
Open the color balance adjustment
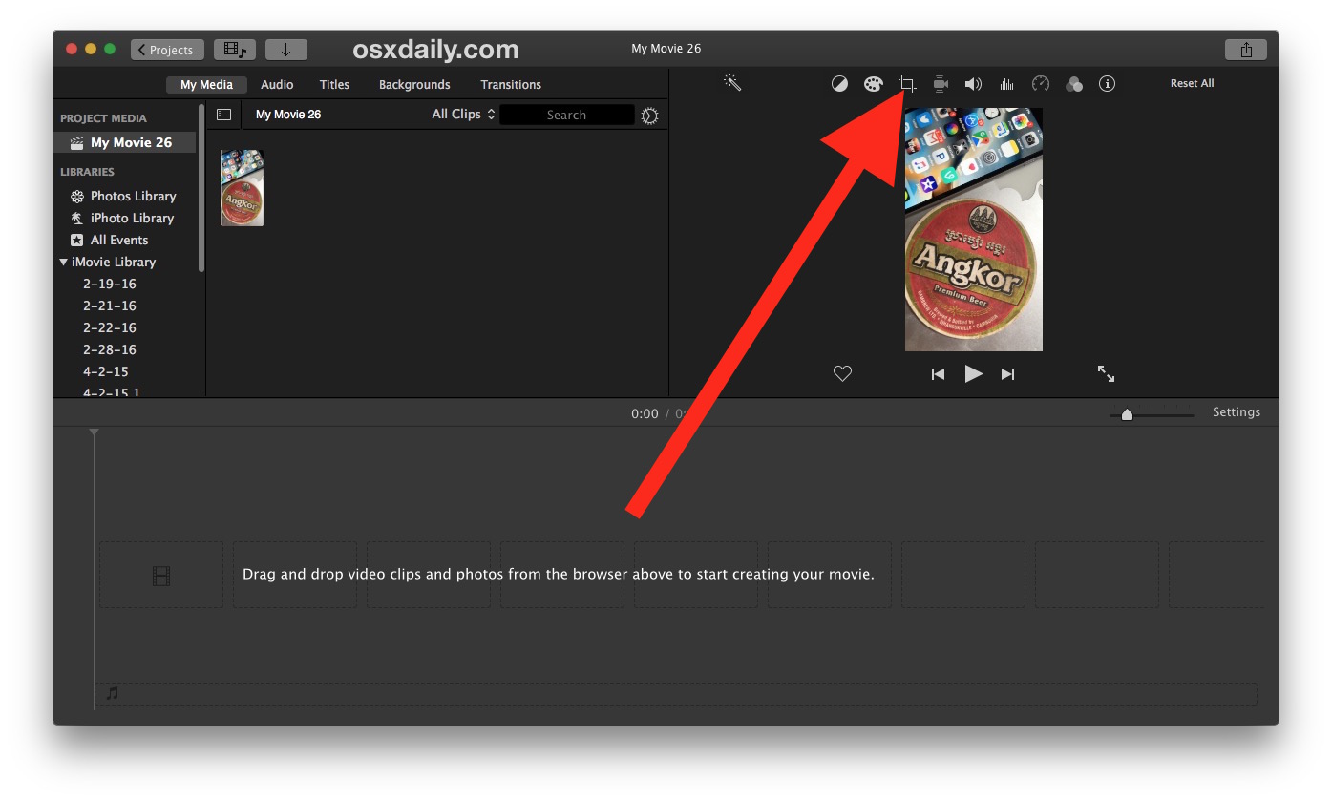(839, 84)
